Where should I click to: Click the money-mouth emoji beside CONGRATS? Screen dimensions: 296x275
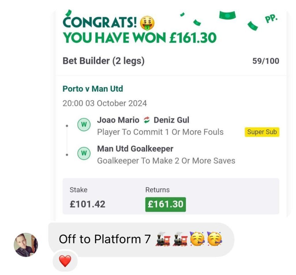[147, 22]
